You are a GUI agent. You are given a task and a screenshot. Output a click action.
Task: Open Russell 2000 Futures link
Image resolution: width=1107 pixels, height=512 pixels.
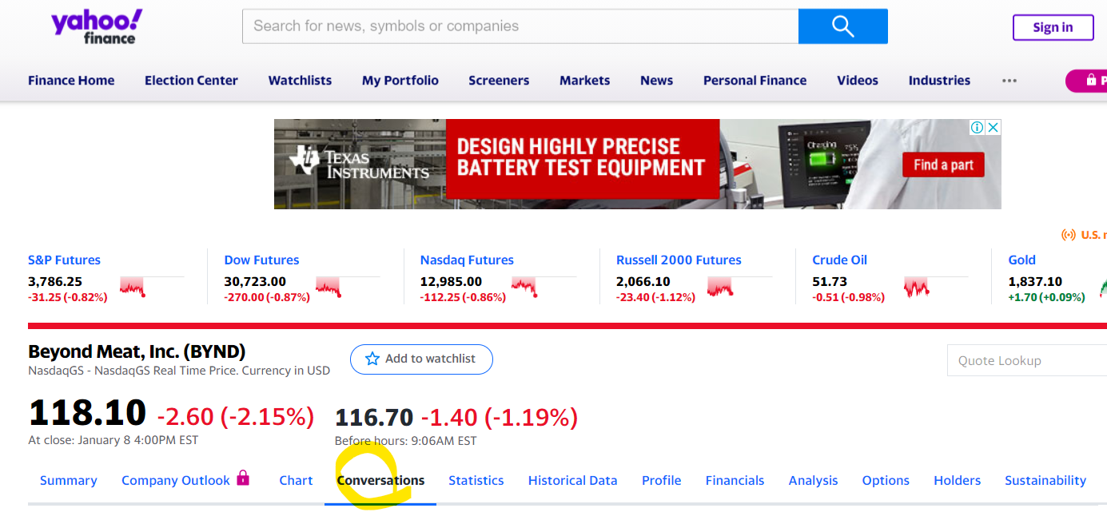[679, 260]
